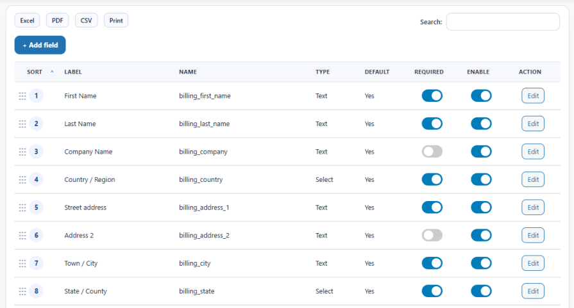Disable the Enable toggle for Country / Region
Screen dimensions: 574x308
coord(481,179)
